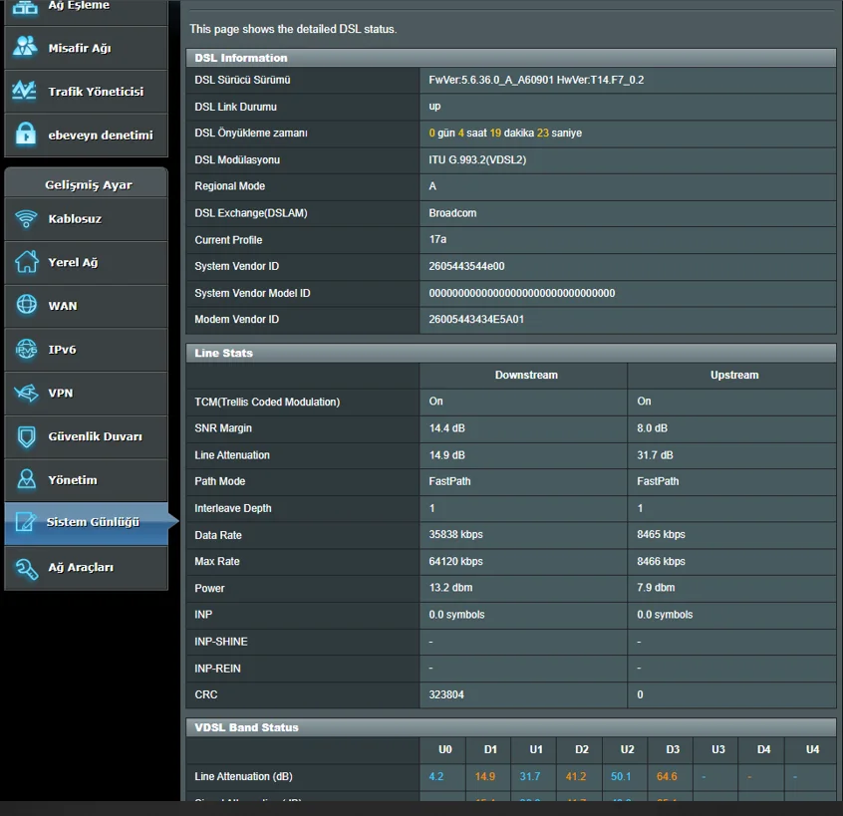Screen dimensions: 843x816
Task: Click the Yerel Ağ house icon
Action: [27, 263]
